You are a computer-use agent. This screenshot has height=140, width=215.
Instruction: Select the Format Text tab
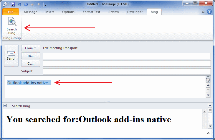[91, 12]
